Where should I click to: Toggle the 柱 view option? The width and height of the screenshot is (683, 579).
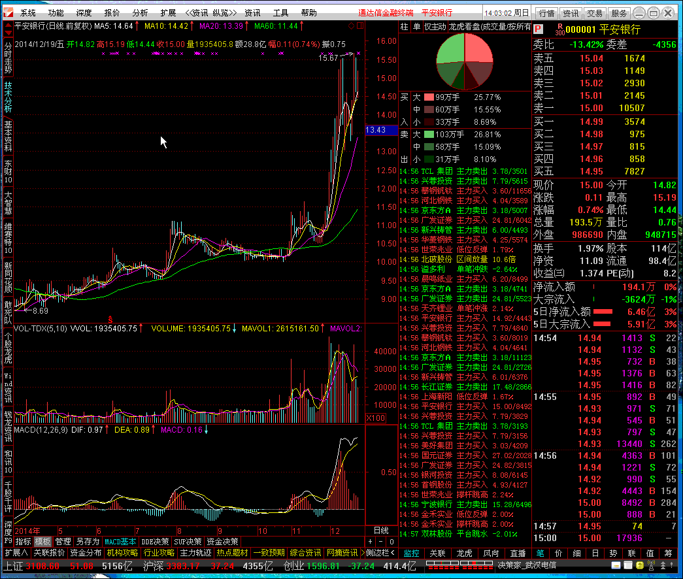pos(404,27)
